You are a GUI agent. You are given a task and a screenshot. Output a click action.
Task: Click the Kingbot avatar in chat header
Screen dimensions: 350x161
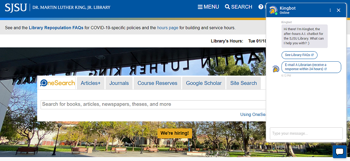pos(273,10)
